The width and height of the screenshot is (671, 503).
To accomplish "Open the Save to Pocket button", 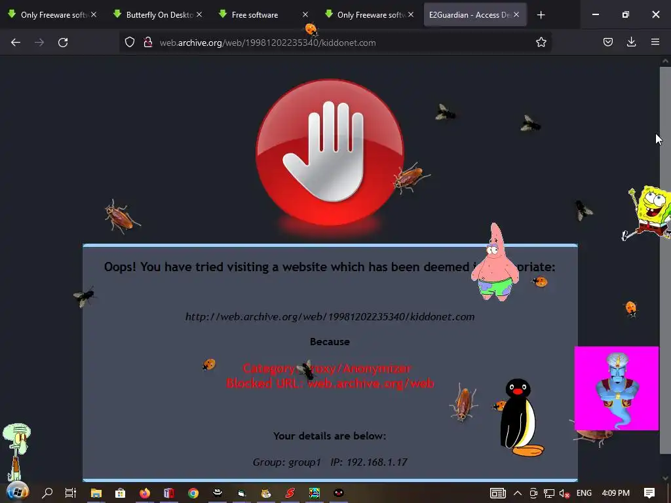I will tap(608, 42).
